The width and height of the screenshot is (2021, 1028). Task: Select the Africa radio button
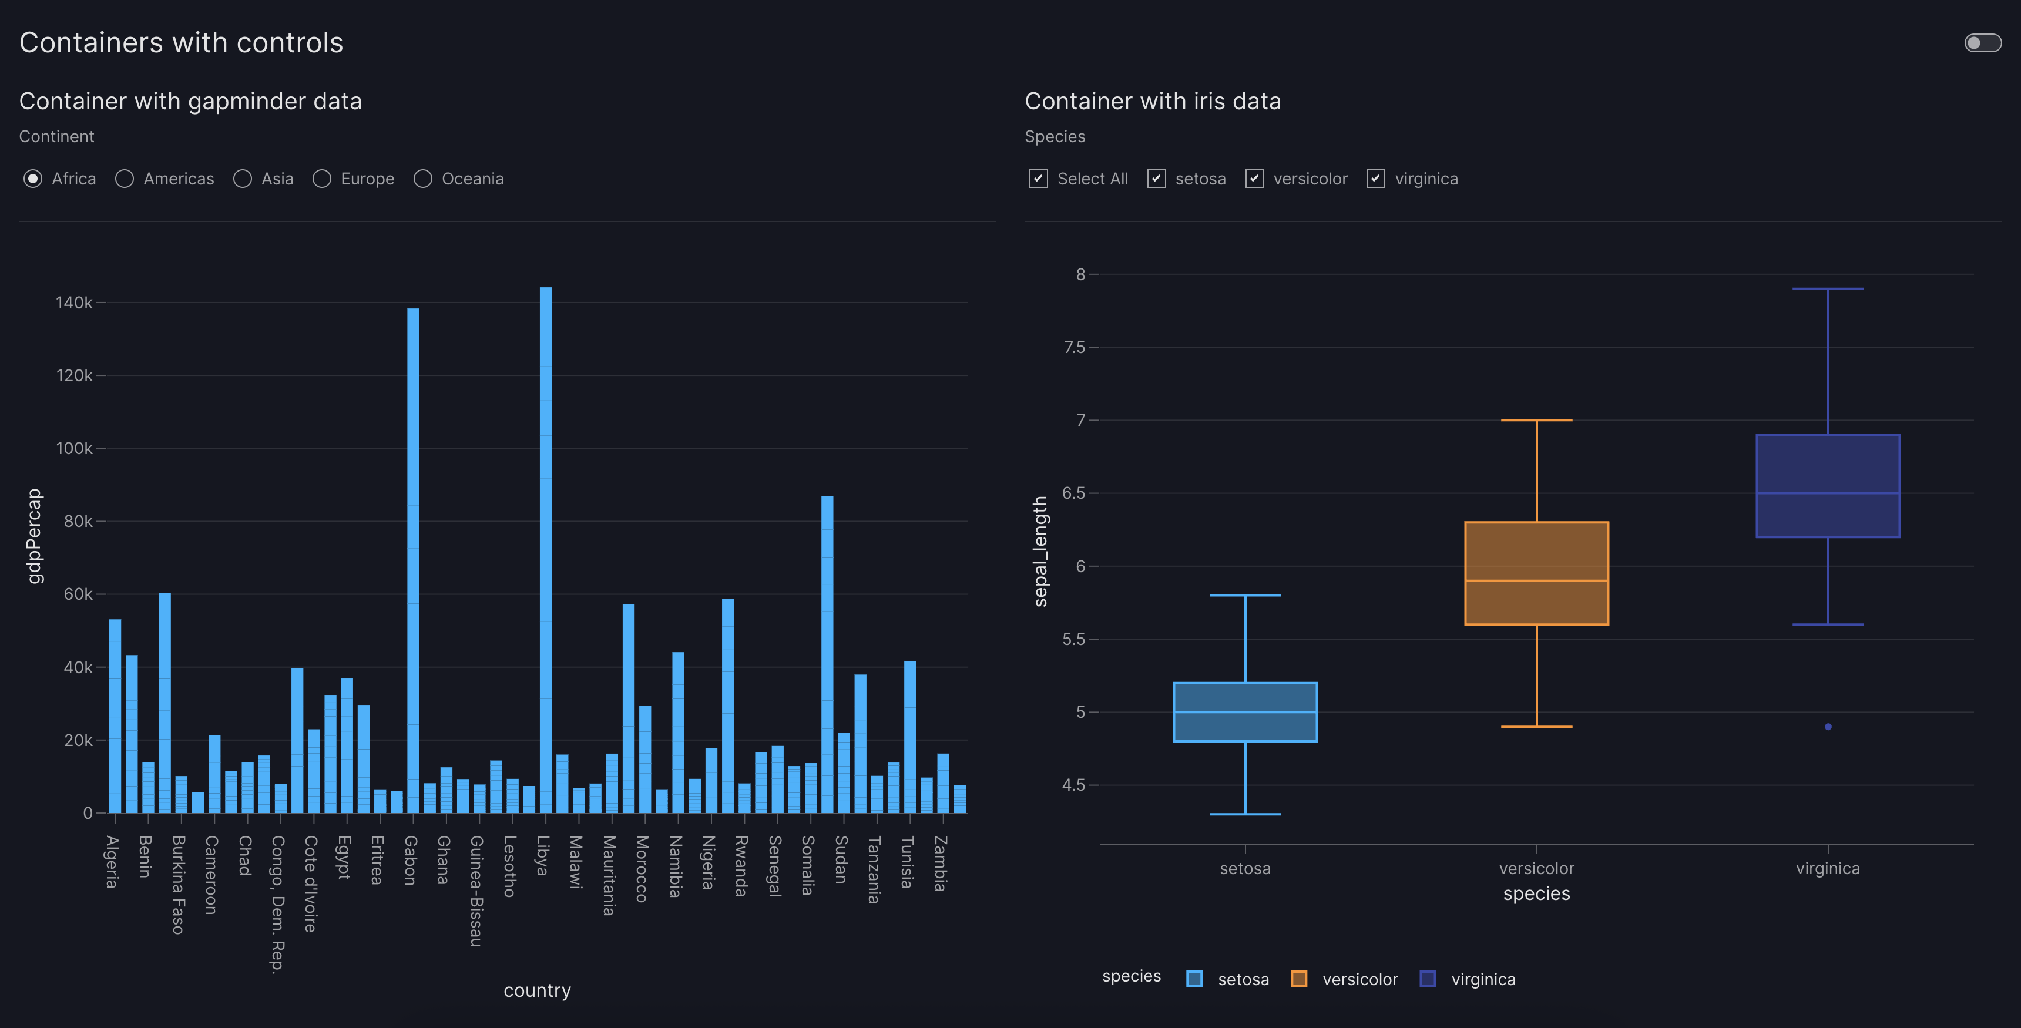(x=33, y=179)
